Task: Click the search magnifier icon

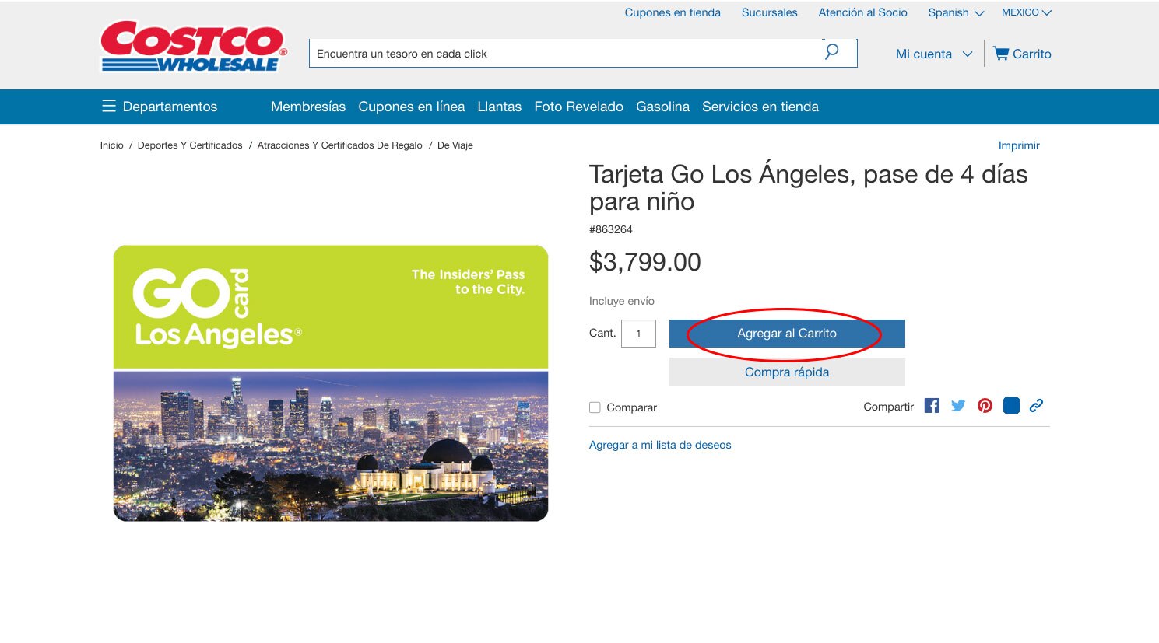Action: [x=831, y=52]
